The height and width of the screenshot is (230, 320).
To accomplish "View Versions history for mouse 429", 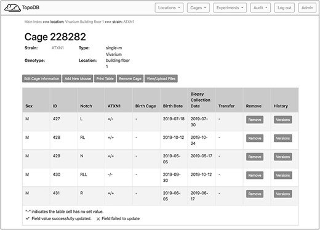I will [283, 157].
